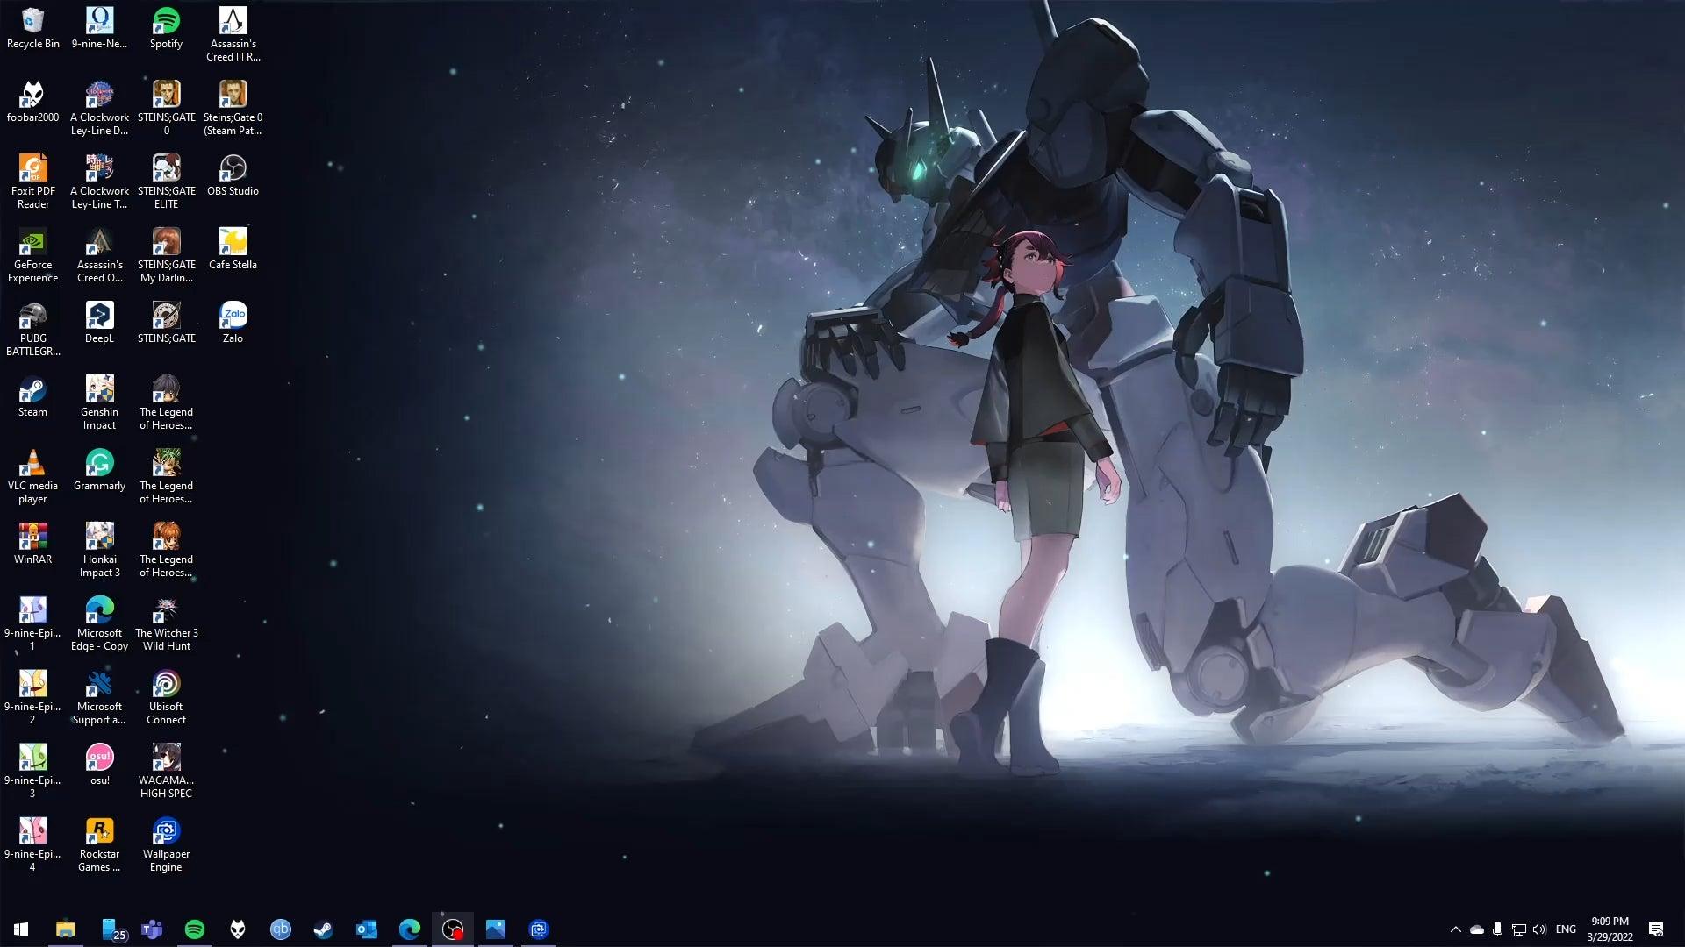Image resolution: width=1685 pixels, height=947 pixels.
Task: Select 9-nine-Epi... 4 desktop icon
Action: tap(32, 844)
